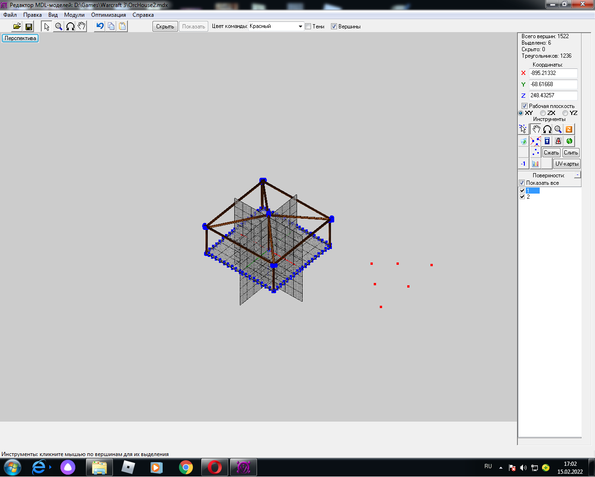
Task: Save model with the floppy disk icon
Action: [28, 27]
